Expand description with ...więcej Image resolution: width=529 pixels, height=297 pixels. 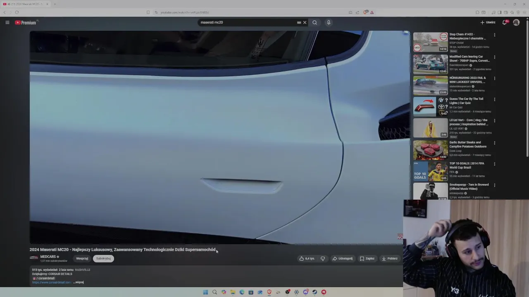(x=79, y=282)
